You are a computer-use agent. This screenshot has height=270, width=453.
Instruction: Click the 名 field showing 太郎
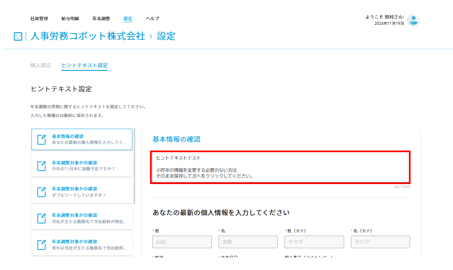tap(248, 242)
